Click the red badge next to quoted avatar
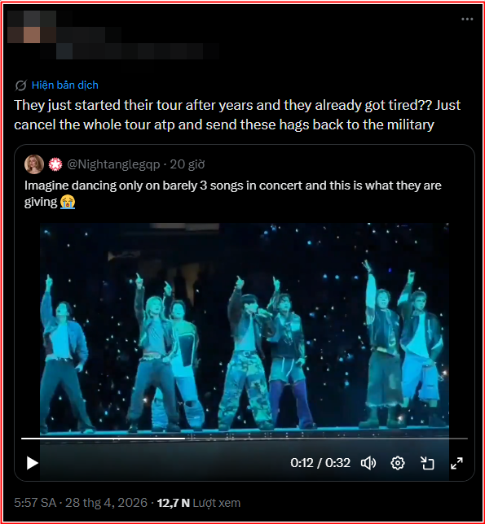This screenshot has height=524, width=485. (55, 164)
